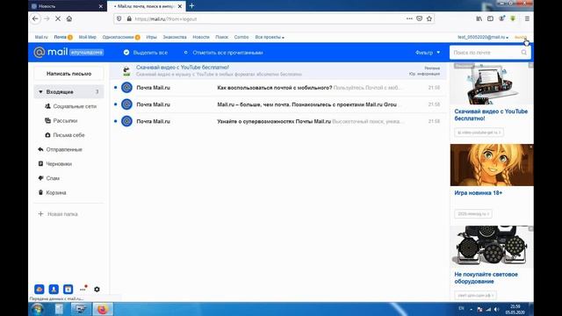Open the Firefox account icon
Screen dimensions: 562x316
click(x=501, y=18)
